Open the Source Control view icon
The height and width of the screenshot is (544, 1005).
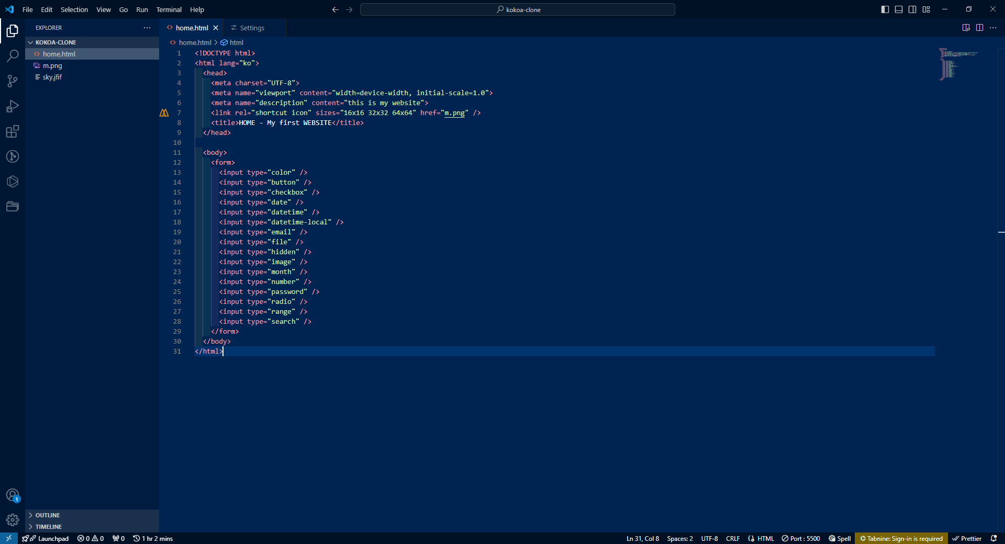tap(13, 81)
